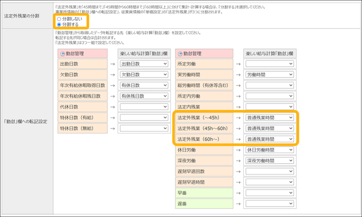Viewport: 362px width, 217px height.
Task: Expand the dropdown for 特休日数（有給）
Action: 143,118
